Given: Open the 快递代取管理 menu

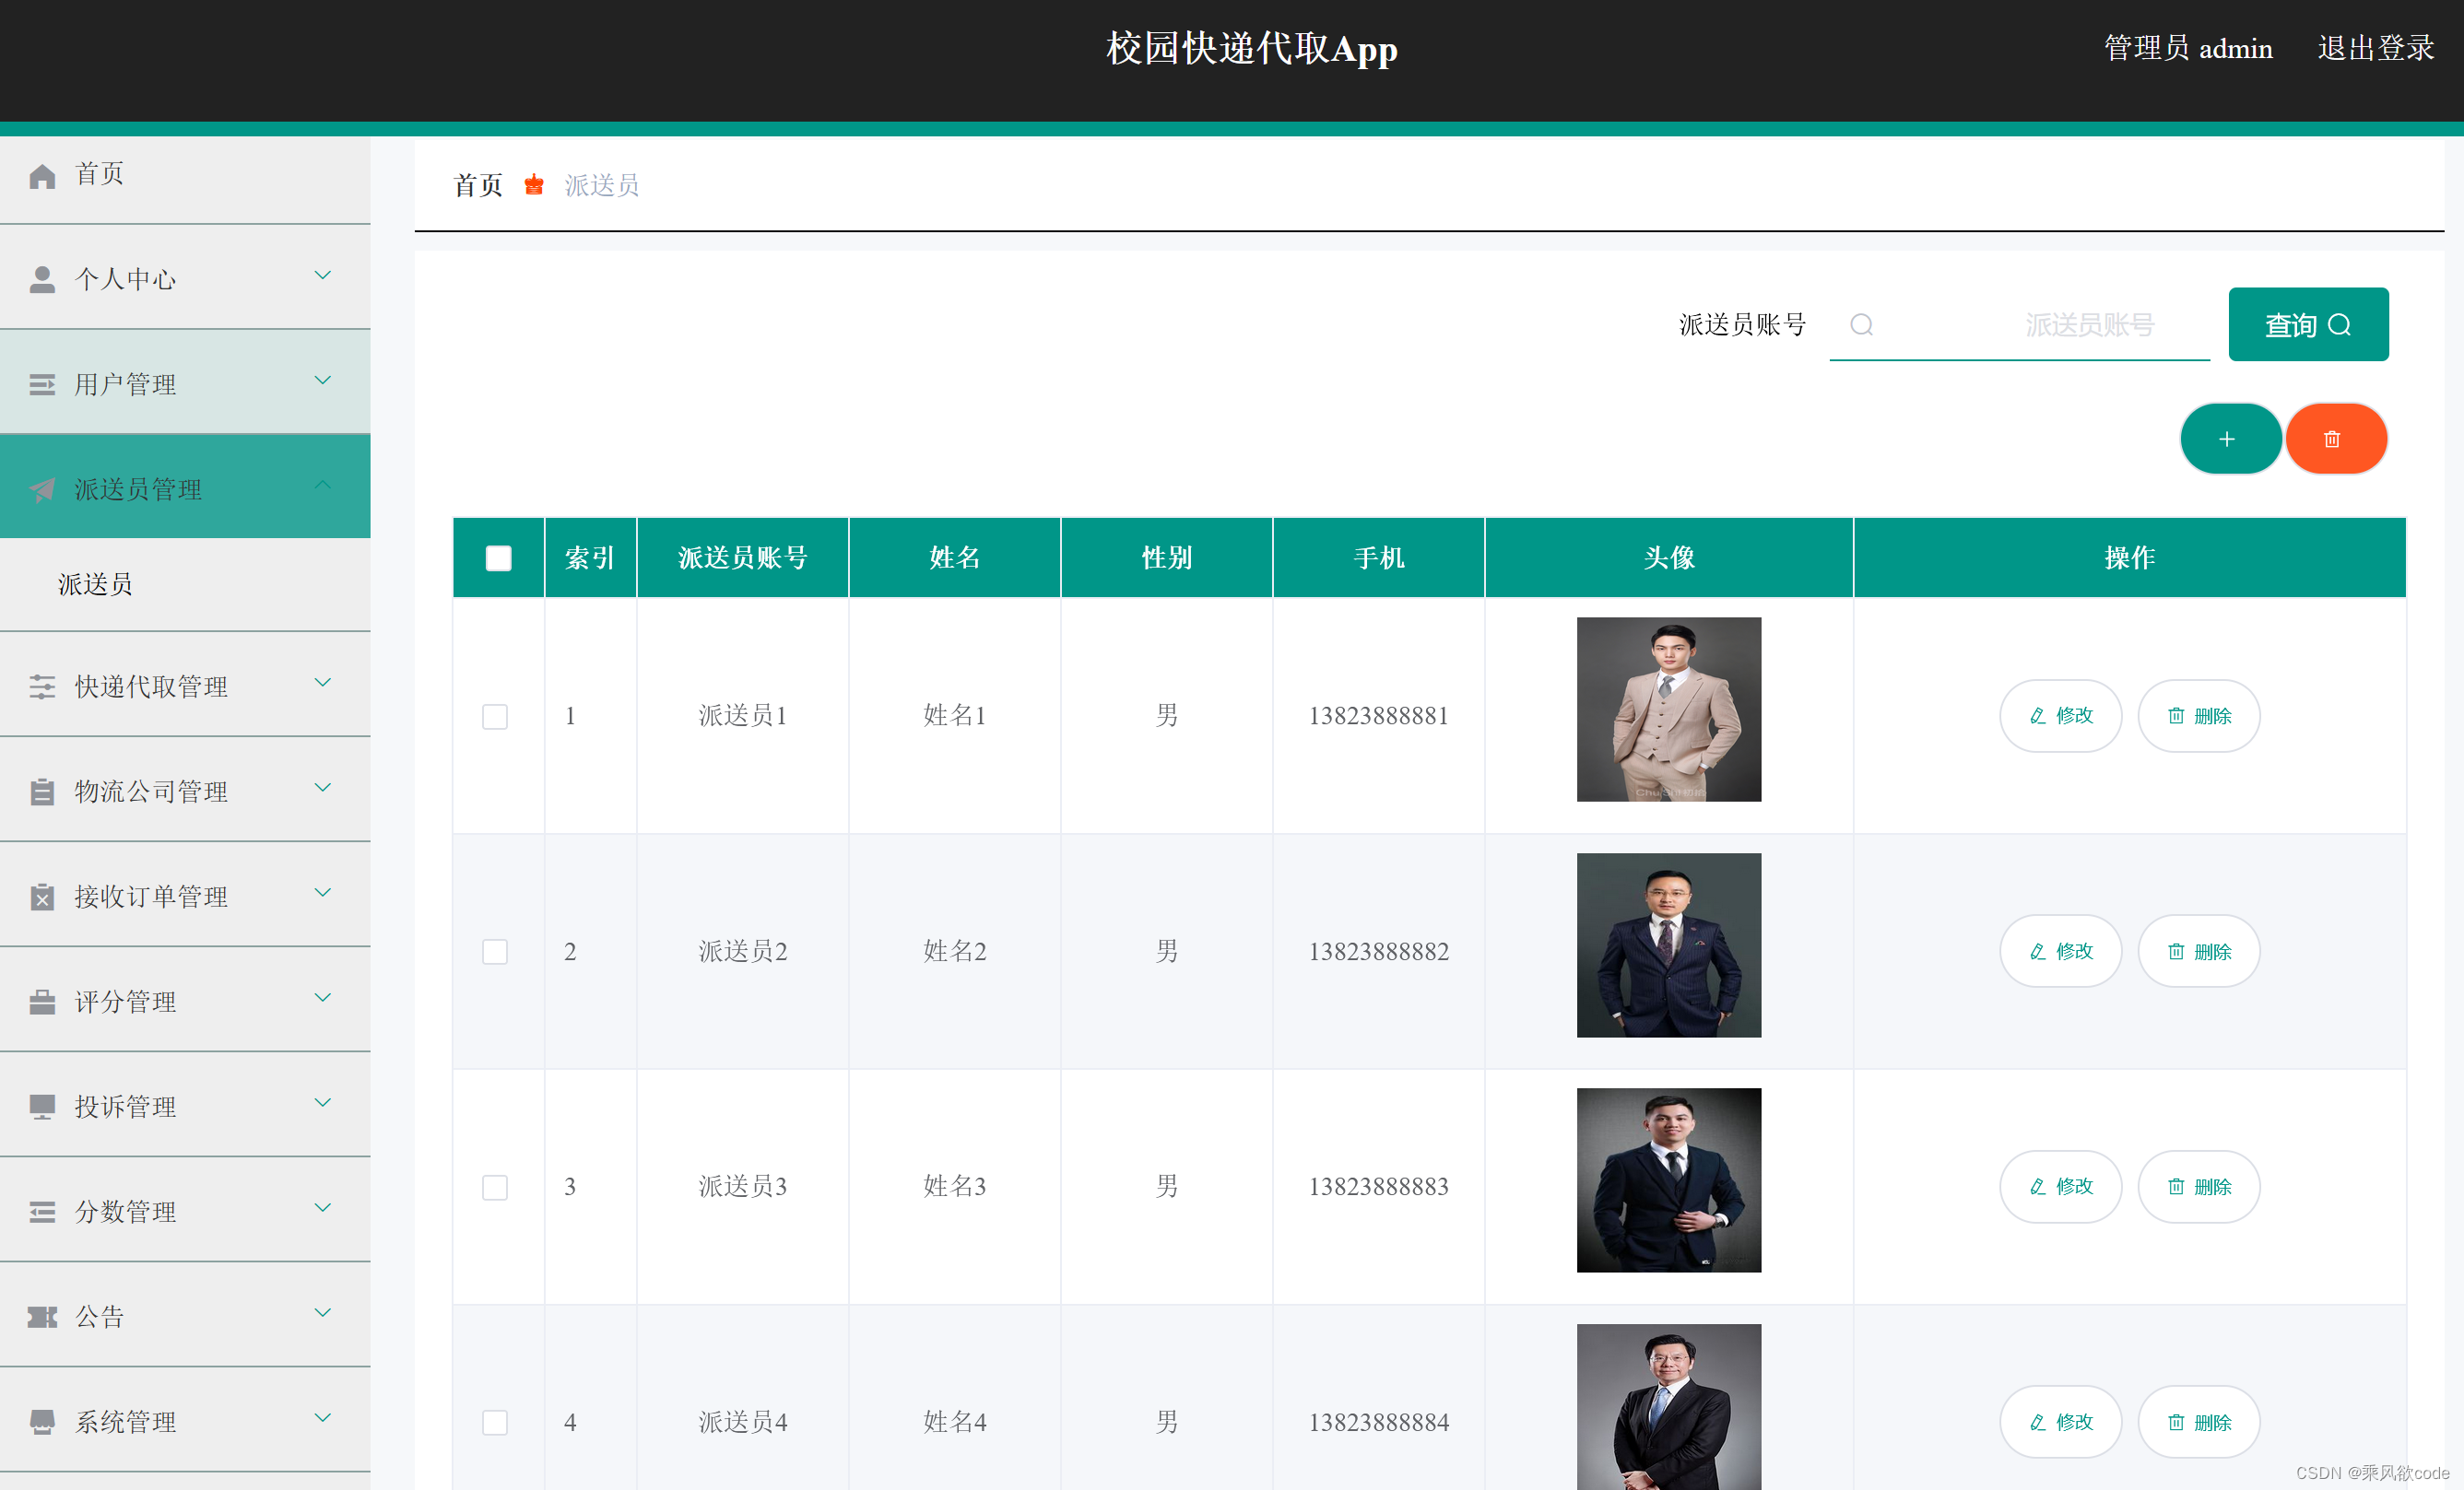Looking at the screenshot, I should (x=152, y=686).
